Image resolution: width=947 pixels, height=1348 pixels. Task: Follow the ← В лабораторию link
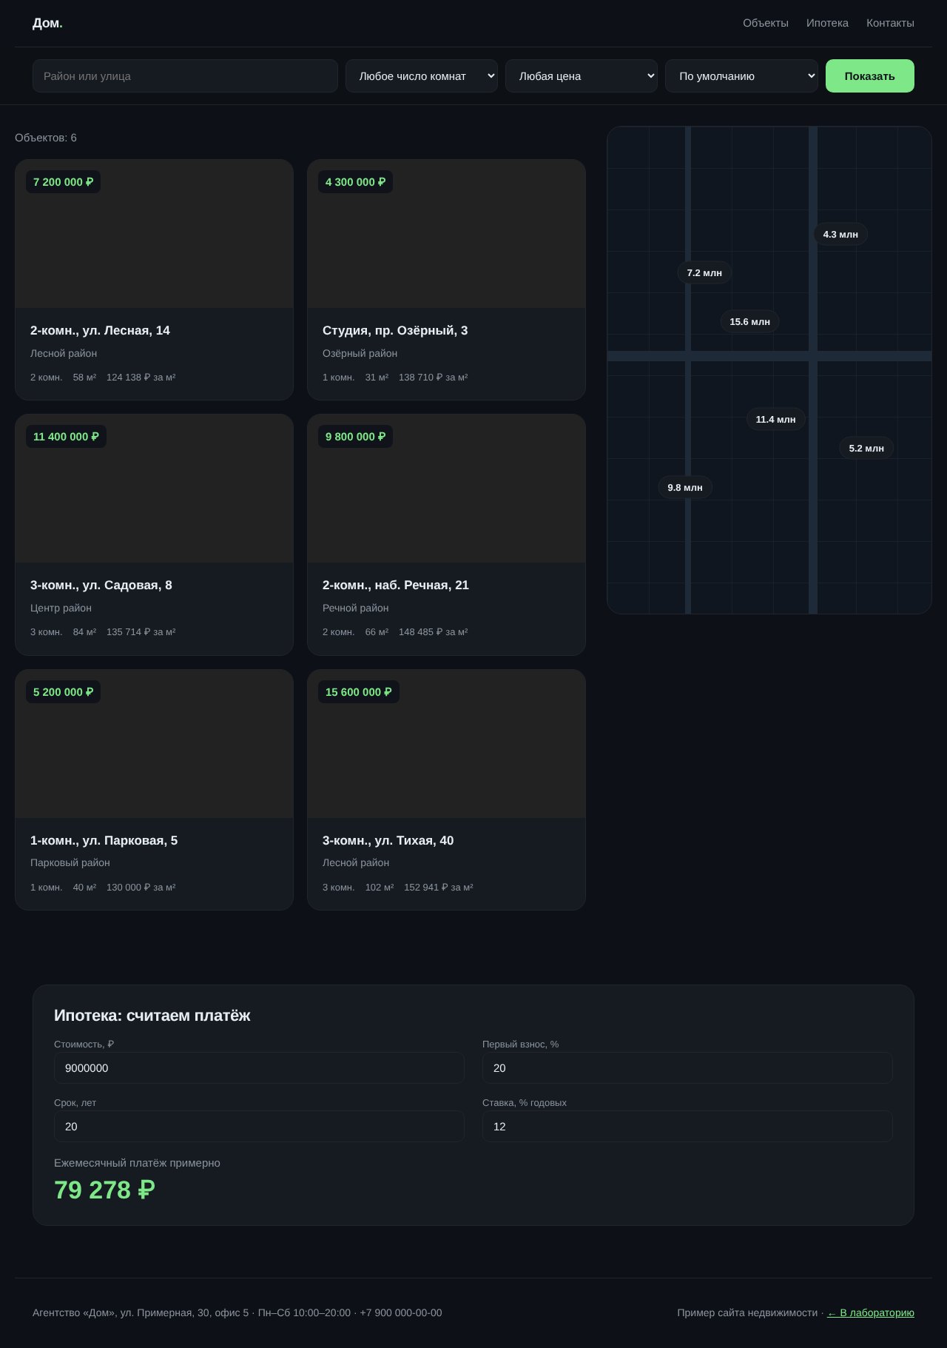[x=871, y=1312]
